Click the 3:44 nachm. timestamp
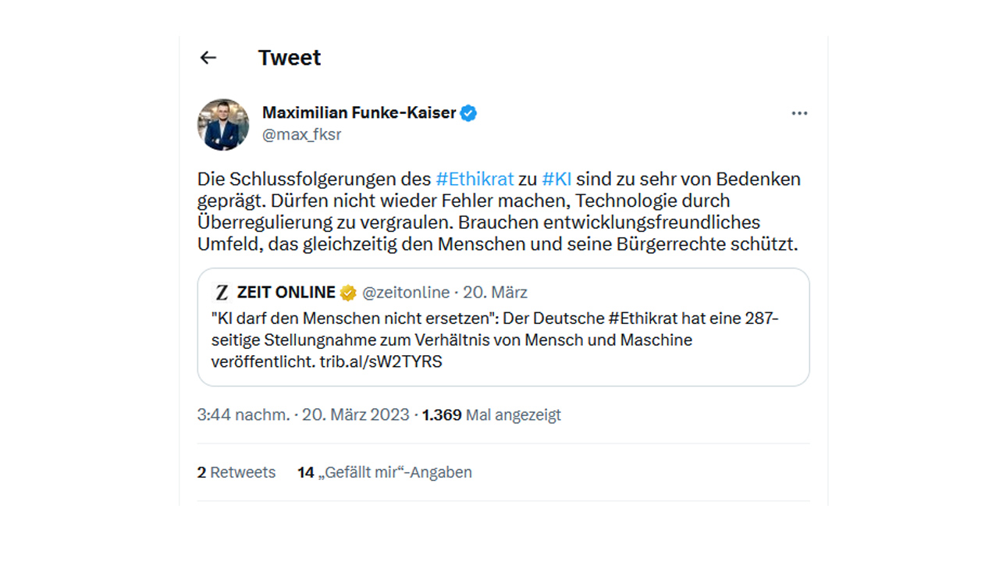The width and height of the screenshot is (999, 562). (244, 415)
